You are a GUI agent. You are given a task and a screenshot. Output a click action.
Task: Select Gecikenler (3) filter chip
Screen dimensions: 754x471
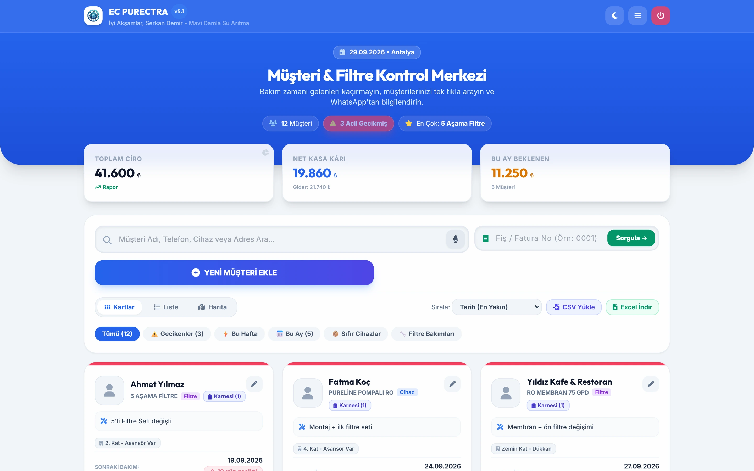tap(177, 334)
